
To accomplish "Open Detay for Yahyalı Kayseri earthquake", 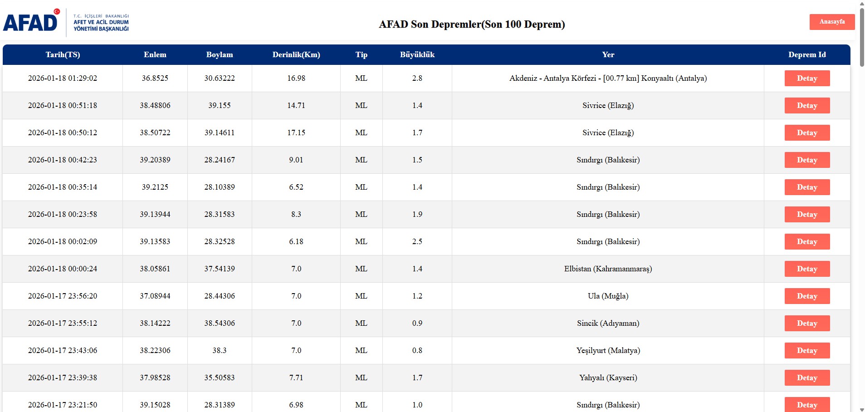I will coord(807,378).
